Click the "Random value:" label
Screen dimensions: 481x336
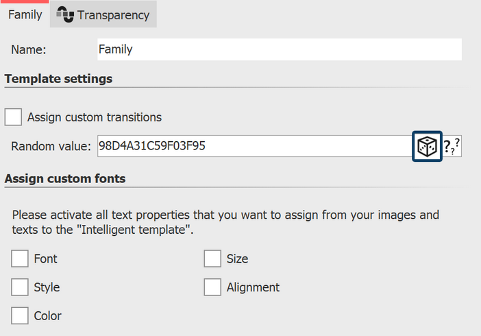click(x=51, y=146)
